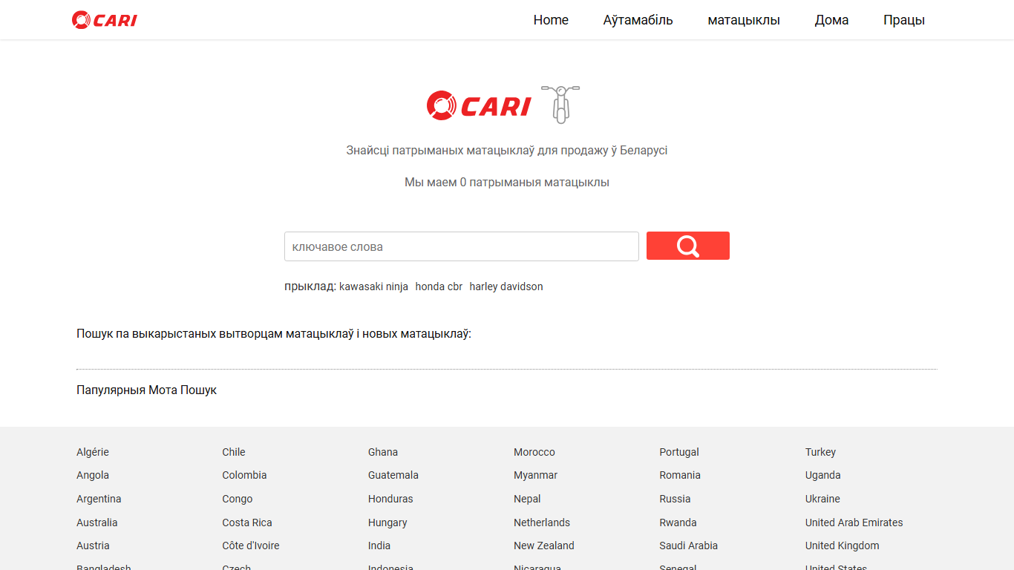Open the Saudi Arabia country link
The width and height of the screenshot is (1014, 570).
coord(689,546)
